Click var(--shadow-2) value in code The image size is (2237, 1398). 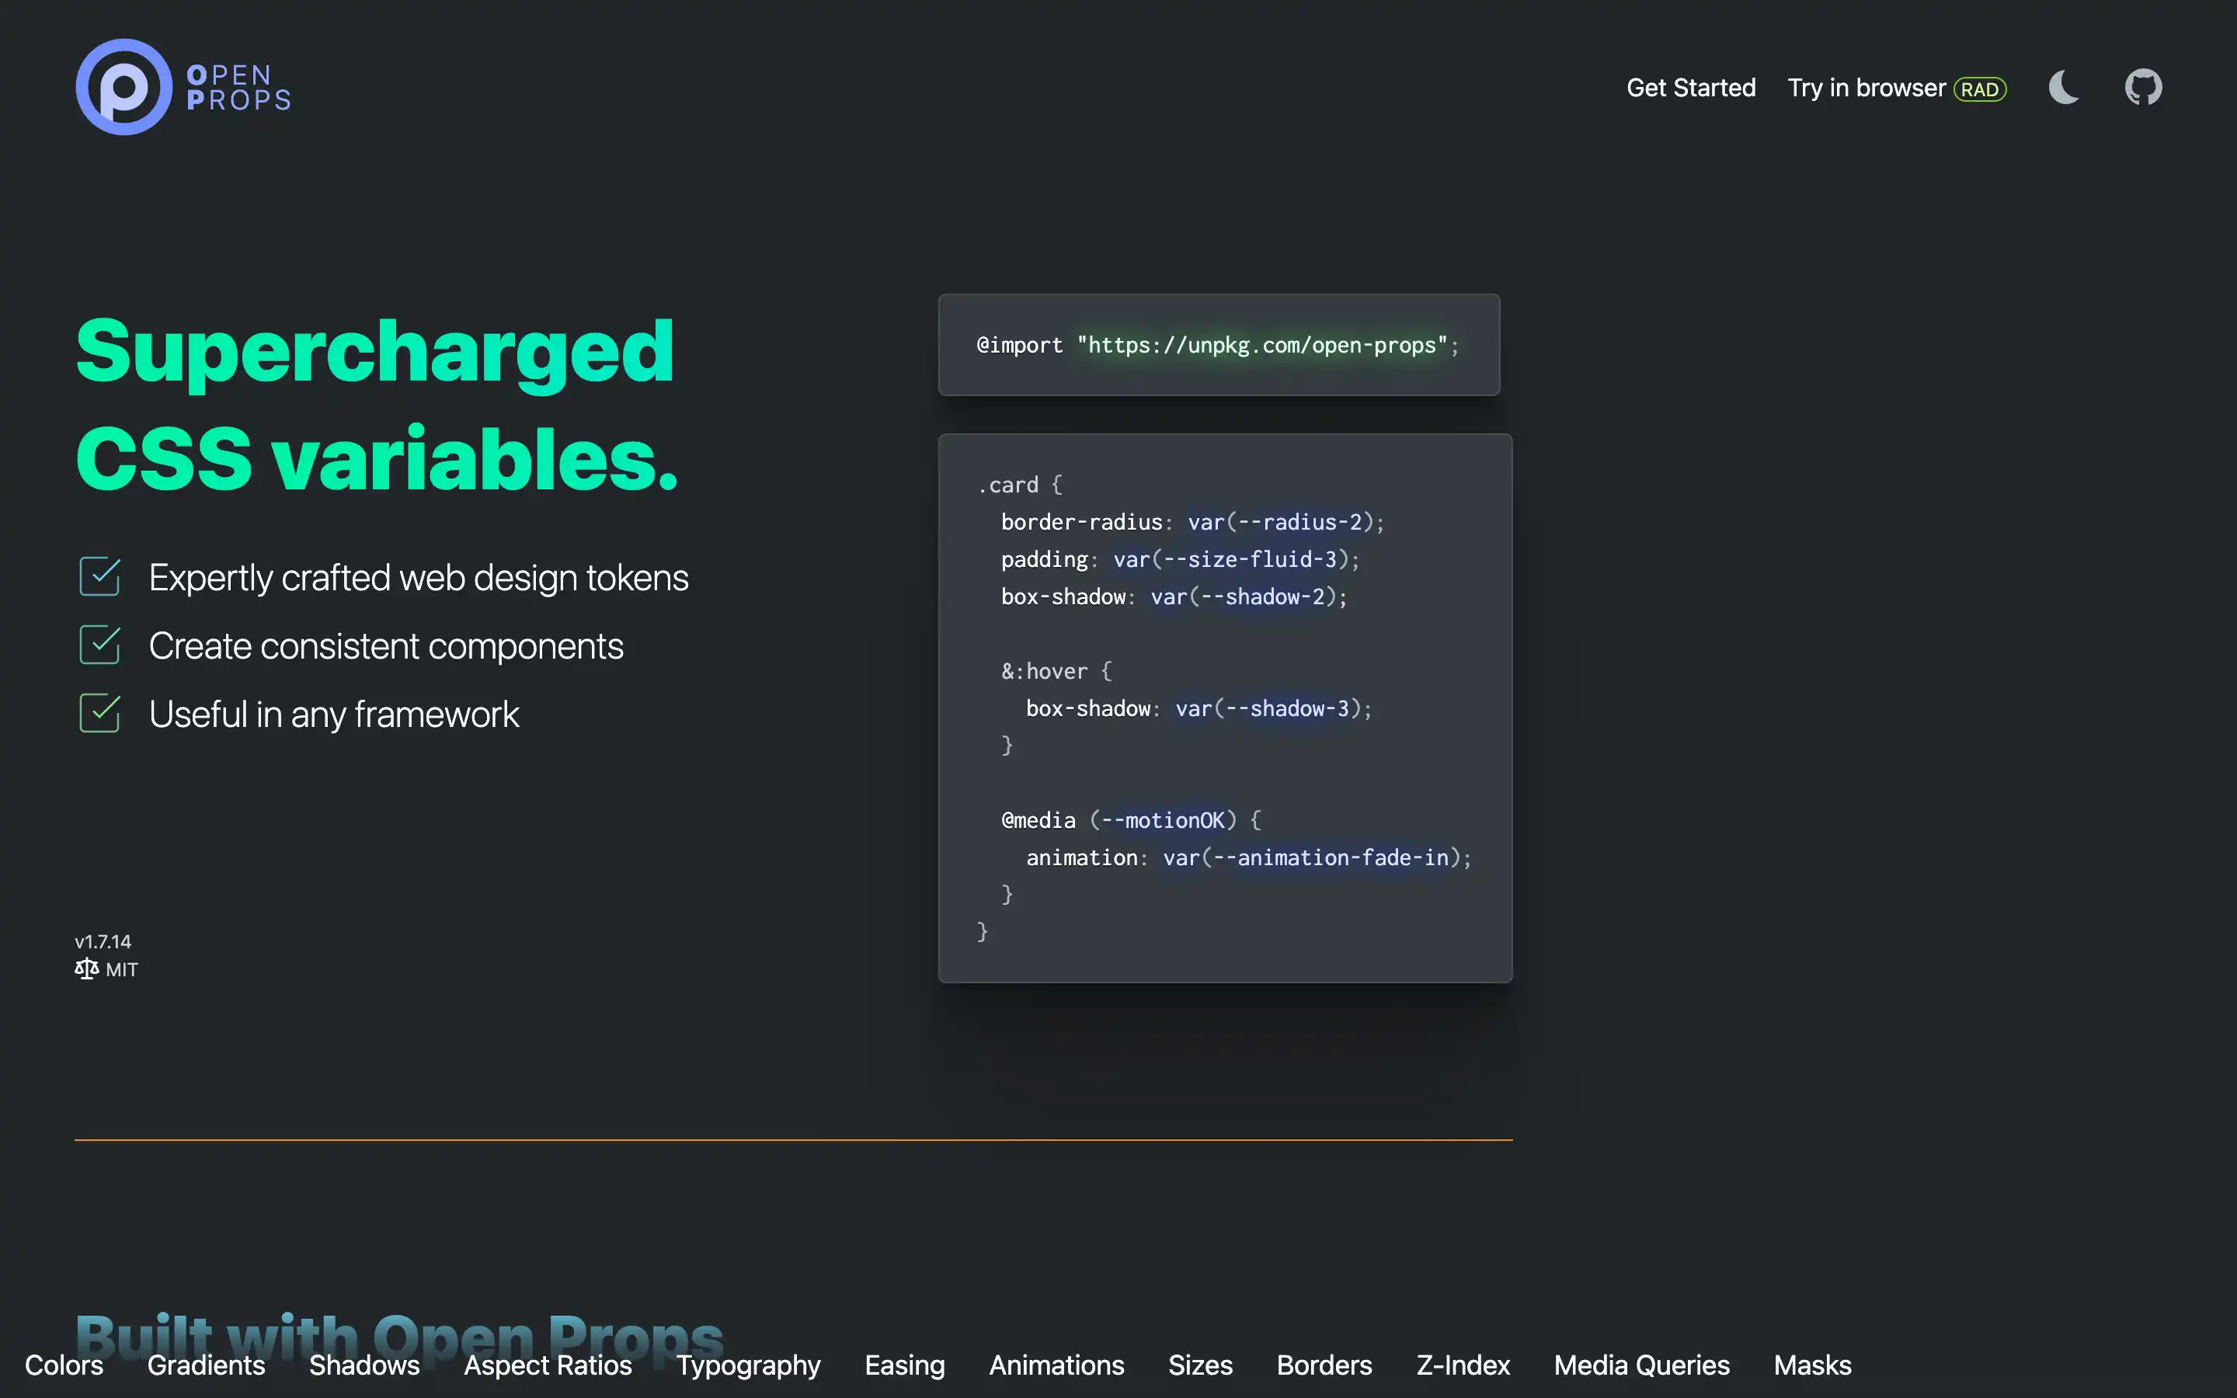click(x=1244, y=596)
